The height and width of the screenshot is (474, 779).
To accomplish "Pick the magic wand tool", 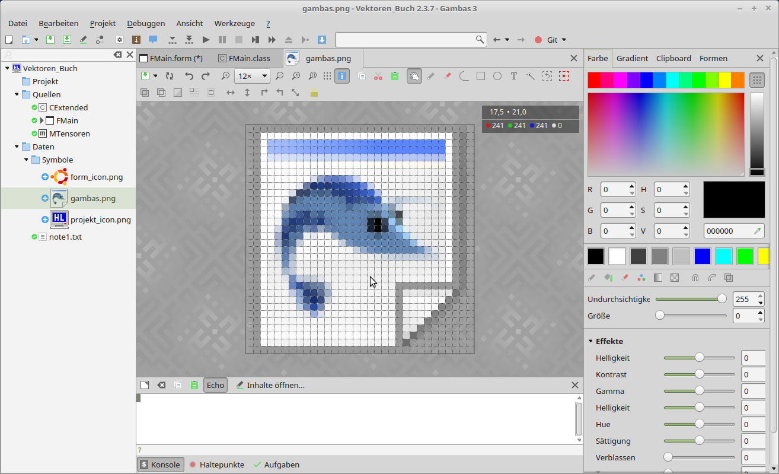I will click(530, 76).
